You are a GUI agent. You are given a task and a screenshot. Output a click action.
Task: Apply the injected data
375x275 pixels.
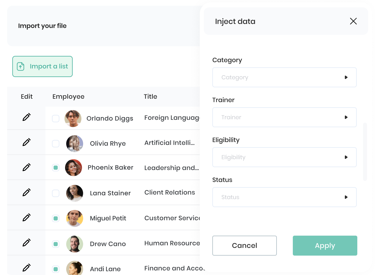click(x=325, y=246)
